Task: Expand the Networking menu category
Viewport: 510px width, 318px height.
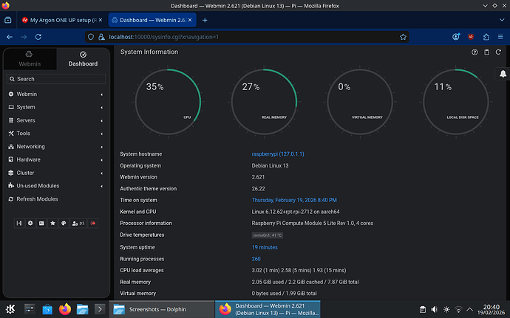Action: 31,146
